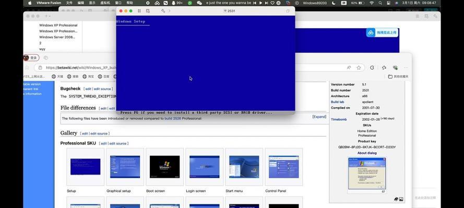Open the 编辑 menu in menu bar
Screen dimensions: 464x208
(81, 3)
